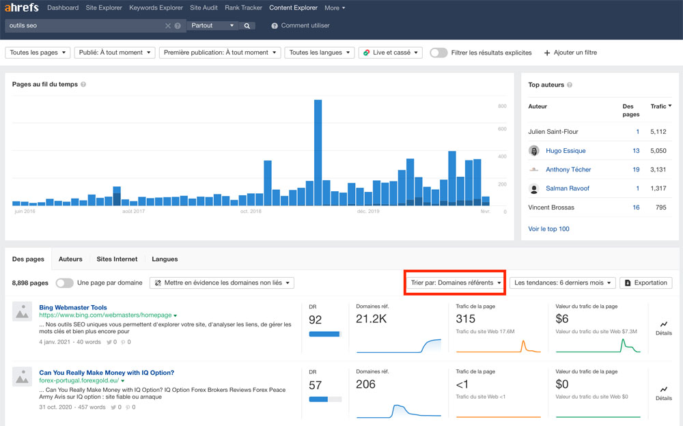The width and height of the screenshot is (683, 426).
Task: Open Publié: À tout moment dropdown
Action: [115, 53]
